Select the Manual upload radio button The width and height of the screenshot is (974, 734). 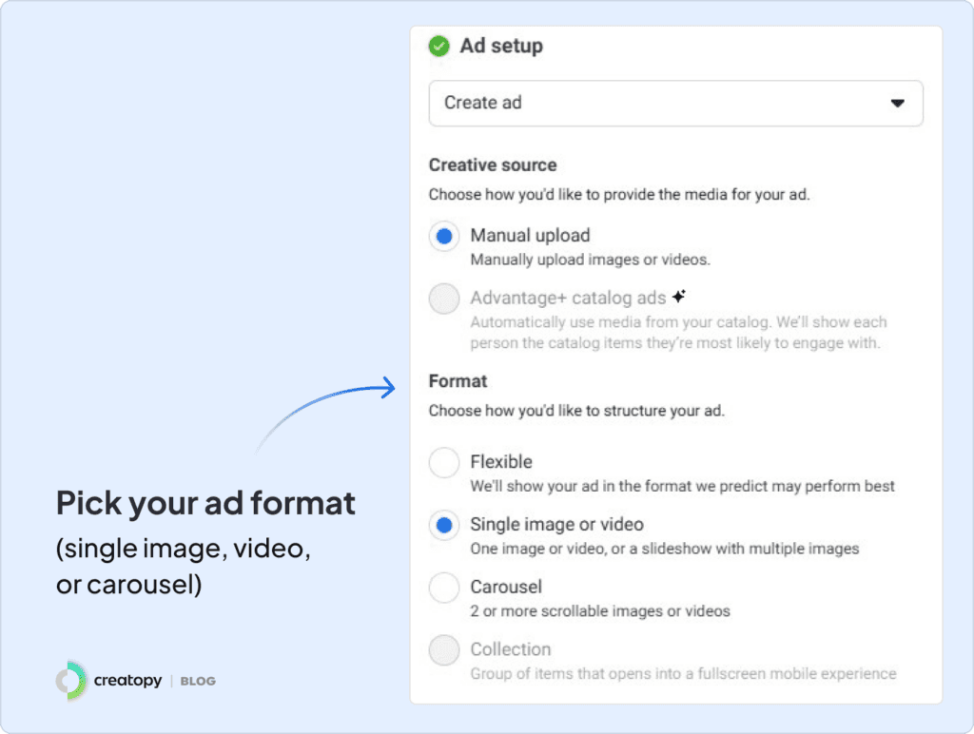[444, 236]
